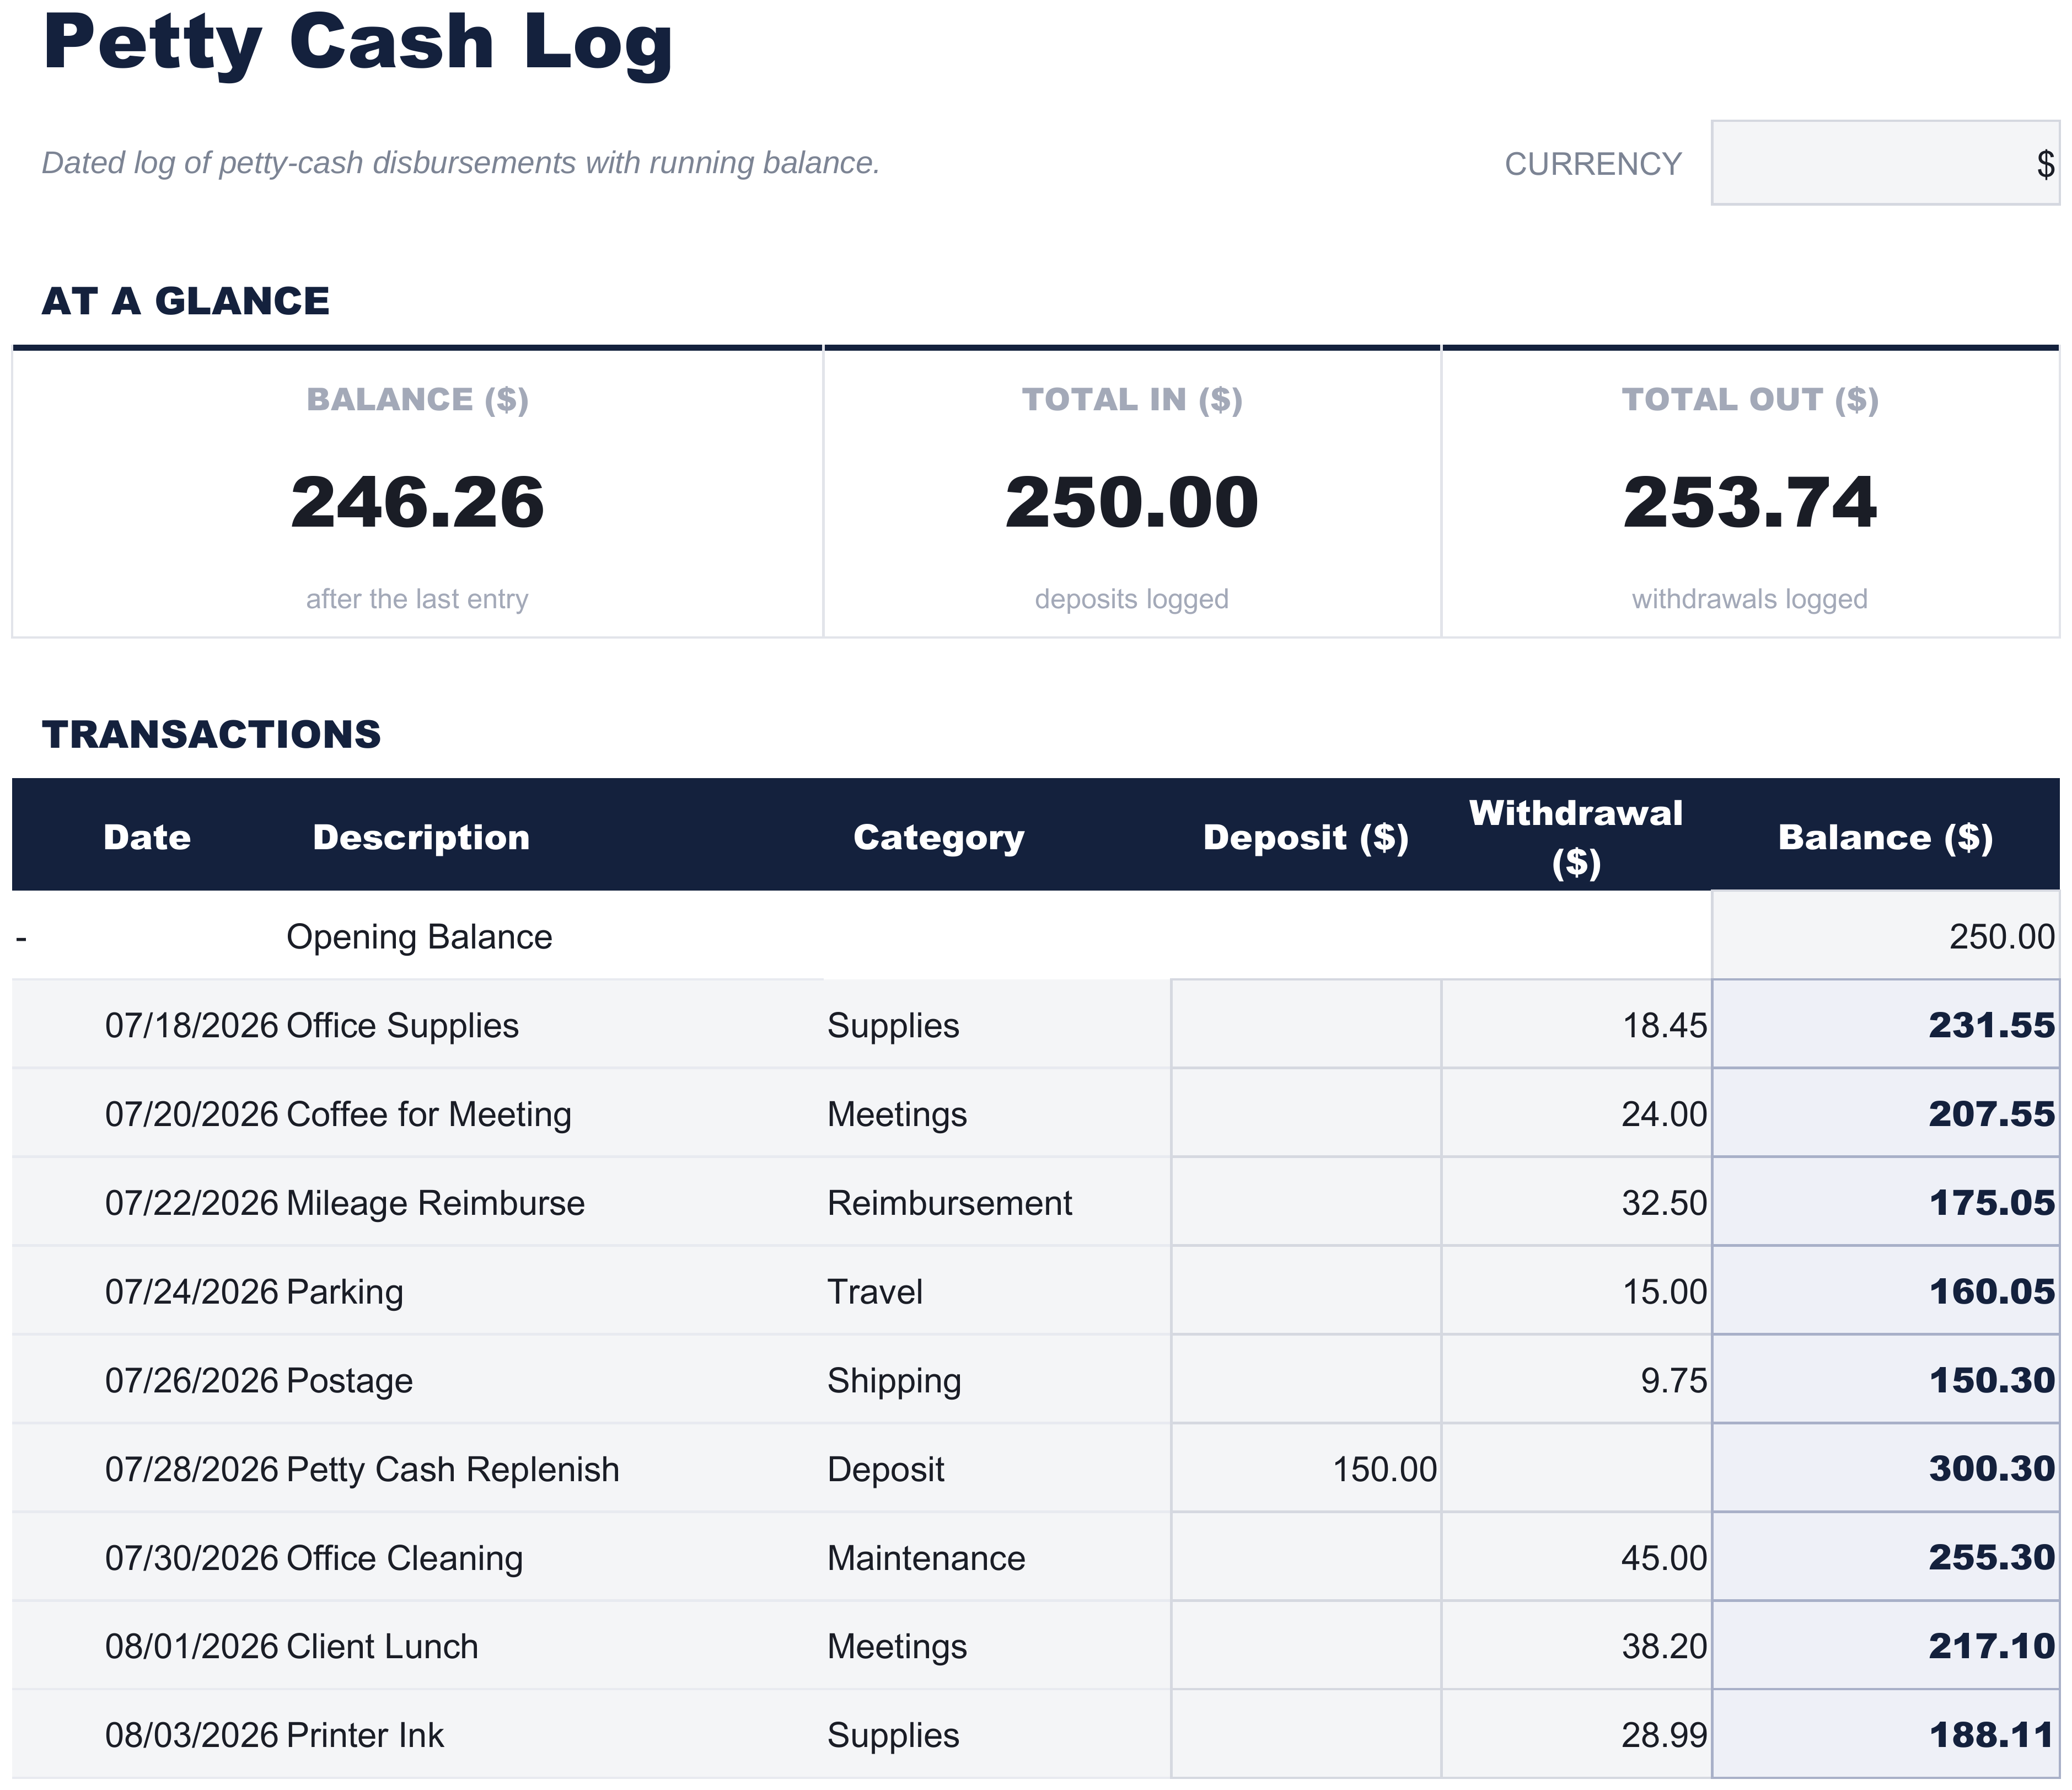This screenshot has height=1790, width=2072.
Task: Click the date cell 07/24/2026
Action: tap(147, 1291)
